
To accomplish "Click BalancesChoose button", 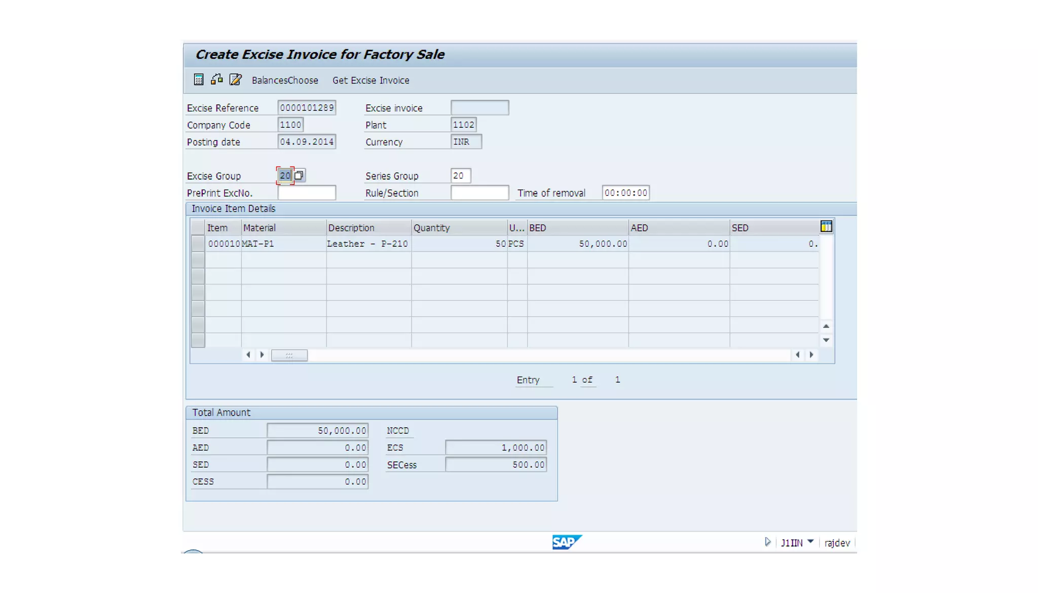I will [285, 80].
